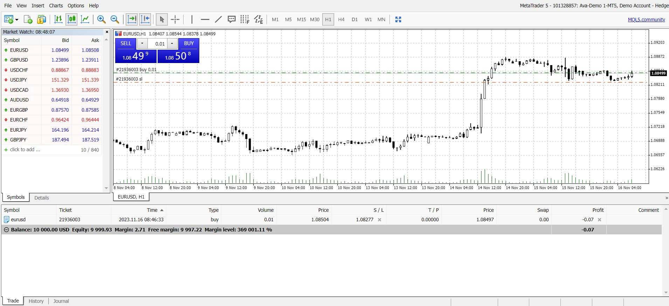Image resolution: width=669 pixels, height=306 pixels.
Task: Toggle the H1 timeframe button
Action: coord(328,20)
